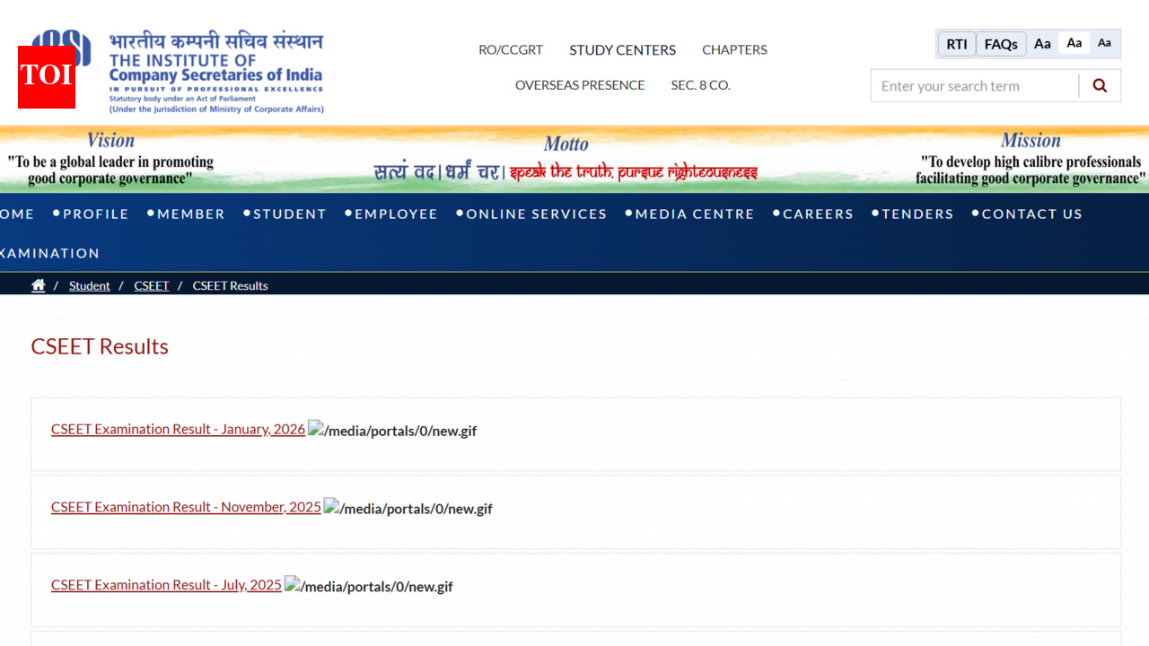
Task: Click the new.gif image beside January 2026 result
Action: tap(392, 430)
